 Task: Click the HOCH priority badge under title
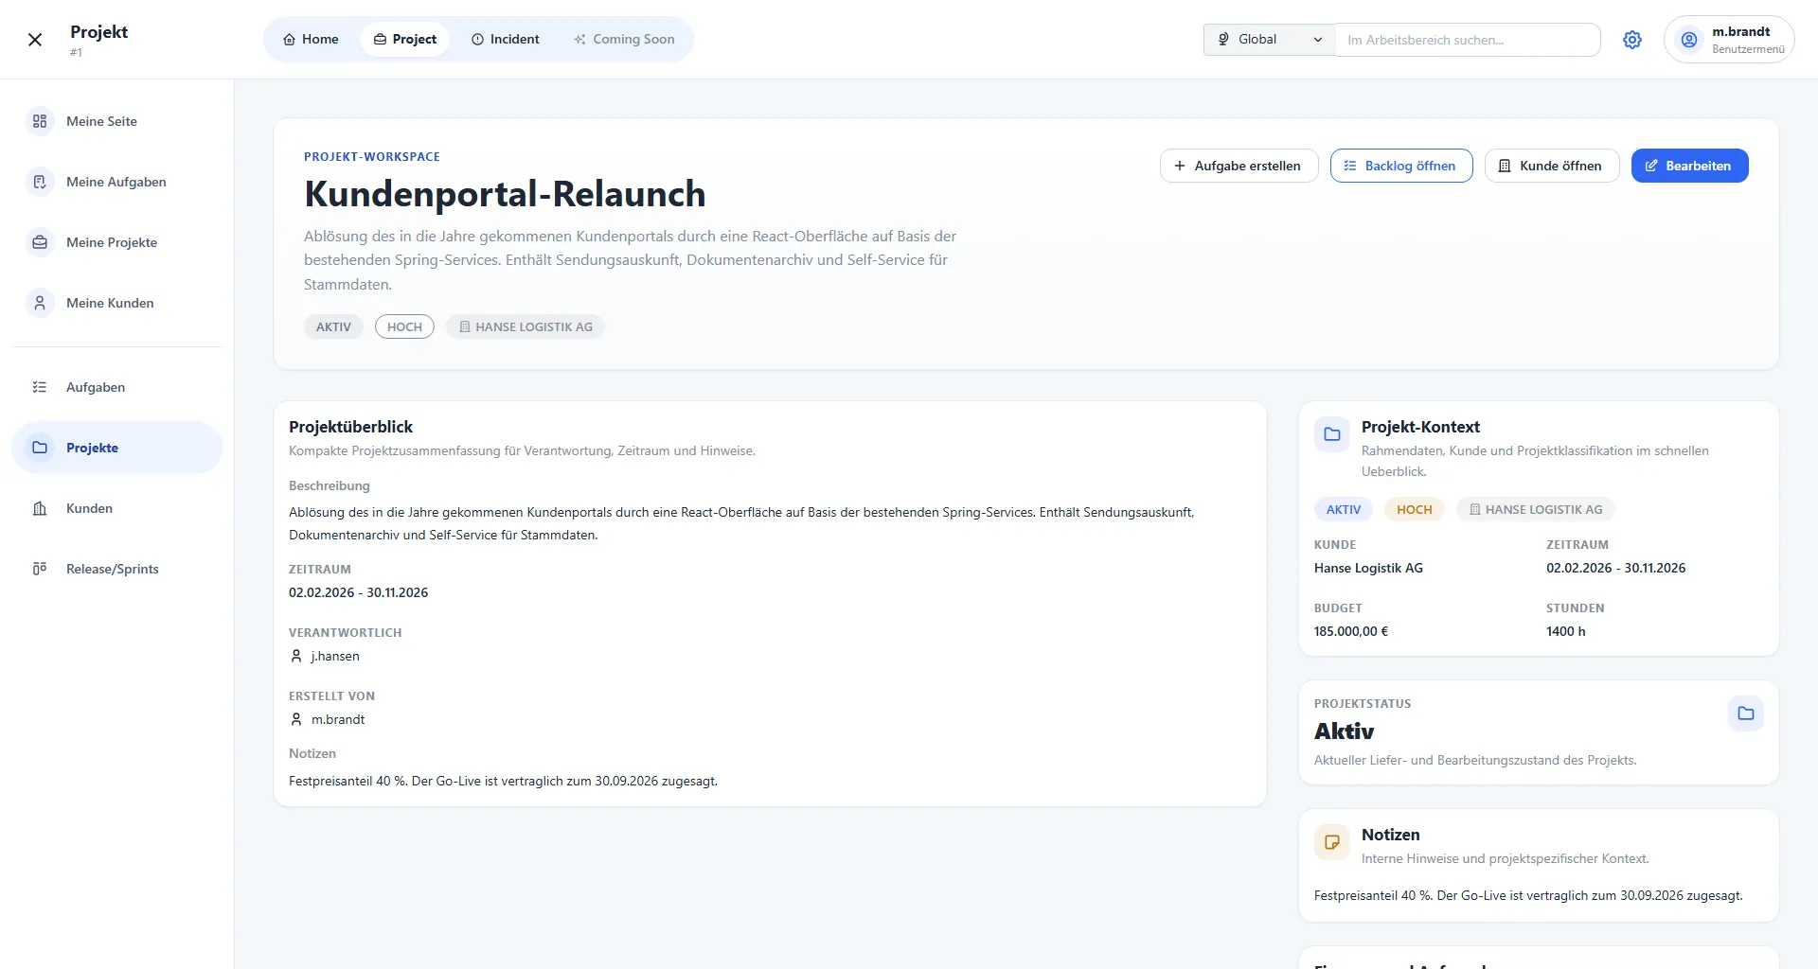[x=404, y=326]
